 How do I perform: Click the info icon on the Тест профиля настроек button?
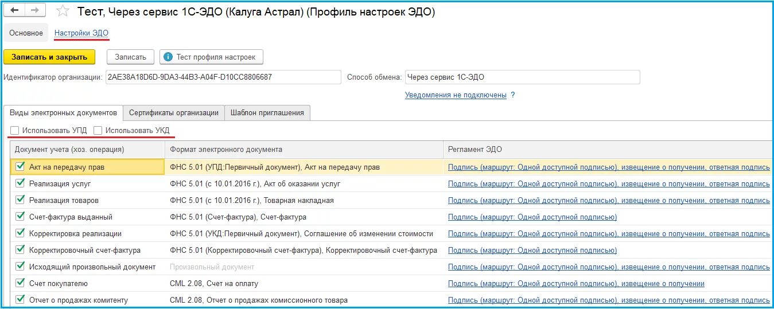tap(168, 57)
